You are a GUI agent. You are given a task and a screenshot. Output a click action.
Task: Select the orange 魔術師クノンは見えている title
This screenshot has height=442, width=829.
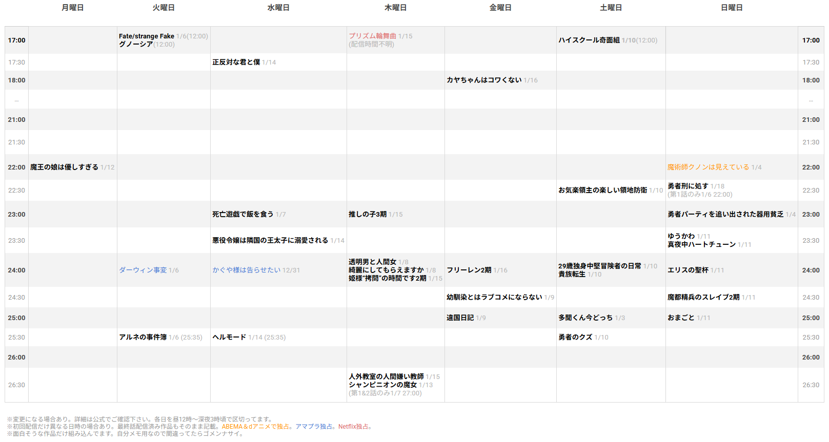708,167
